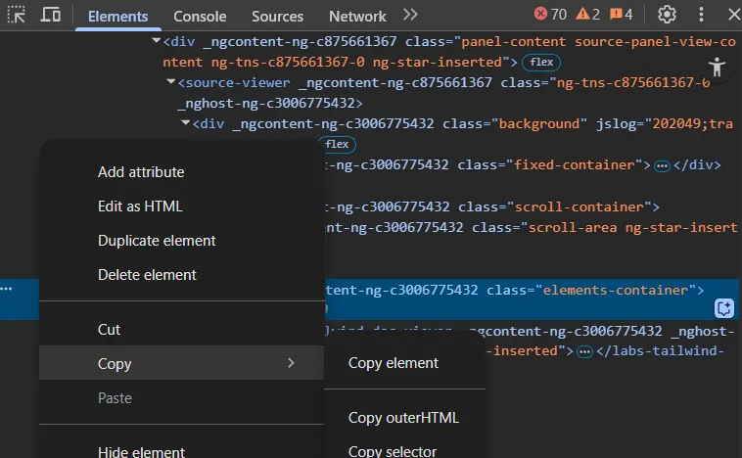
Task: Click the fixed-container class value
Action: pos(574,164)
